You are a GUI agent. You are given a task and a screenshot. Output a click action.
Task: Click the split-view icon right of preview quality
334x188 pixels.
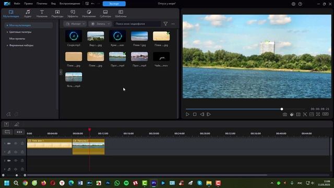299,114
